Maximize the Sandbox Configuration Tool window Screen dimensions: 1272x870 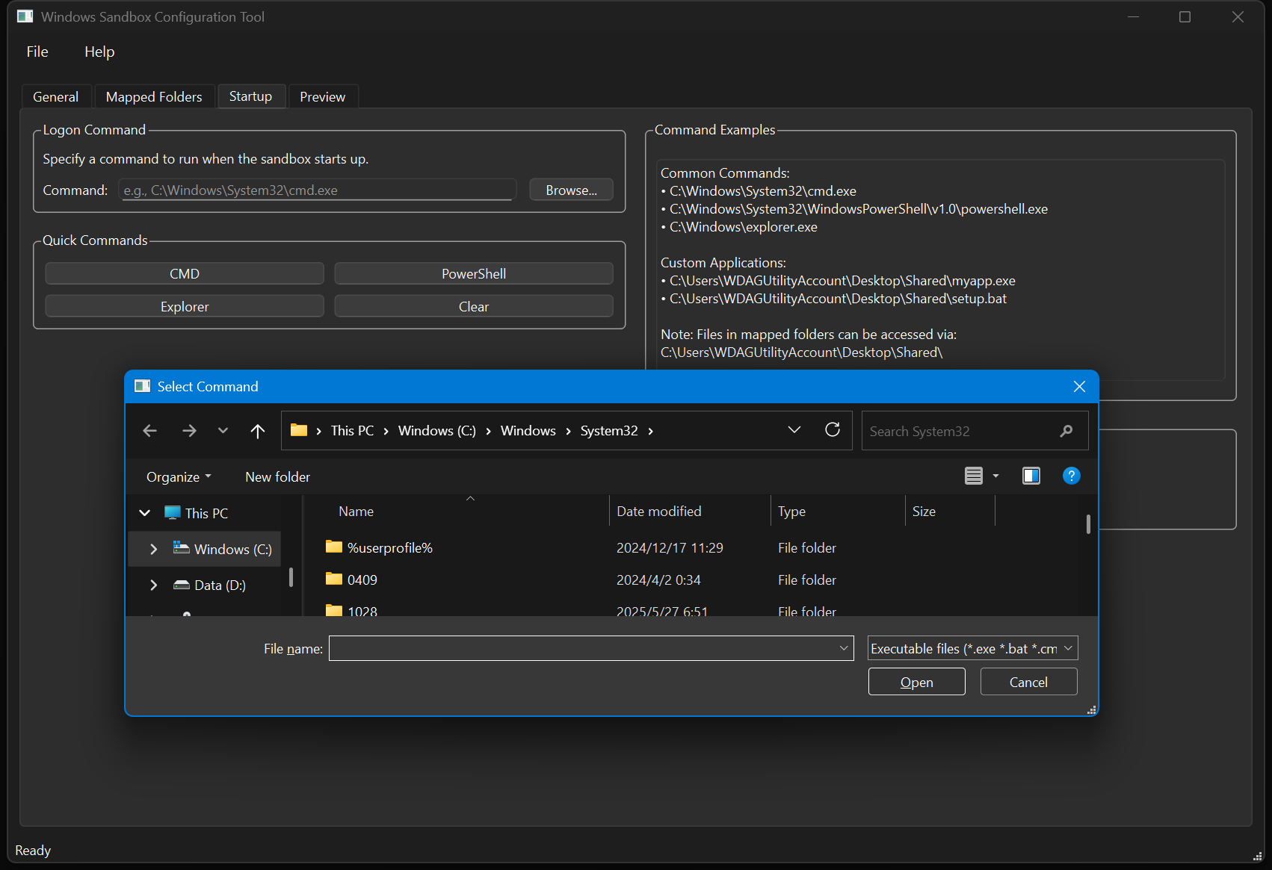[1185, 16]
